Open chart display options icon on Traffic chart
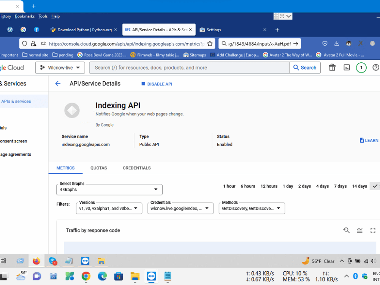The image size is (380, 285). (359, 230)
